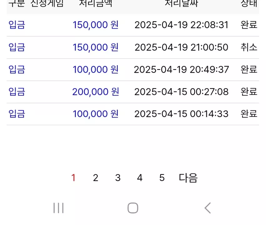Go to page 2 of history
The width and height of the screenshot is (266, 225).
95,178
